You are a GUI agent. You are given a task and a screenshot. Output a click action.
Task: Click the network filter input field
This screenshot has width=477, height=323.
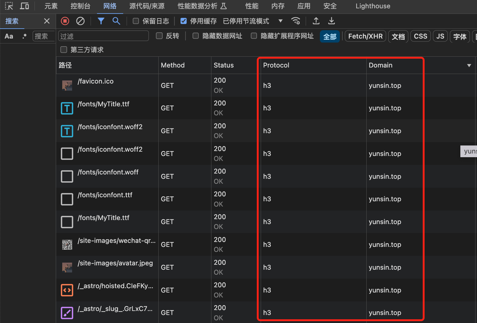(x=104, y=36)
